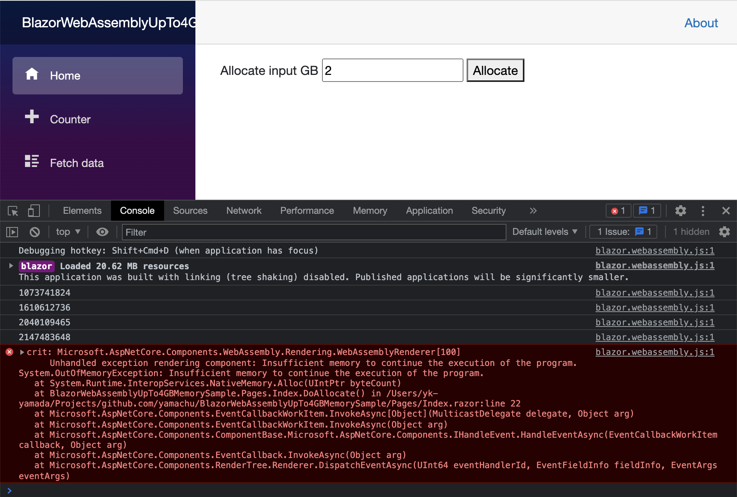
Task: Switch to the Elements tab
Action: 82,211
